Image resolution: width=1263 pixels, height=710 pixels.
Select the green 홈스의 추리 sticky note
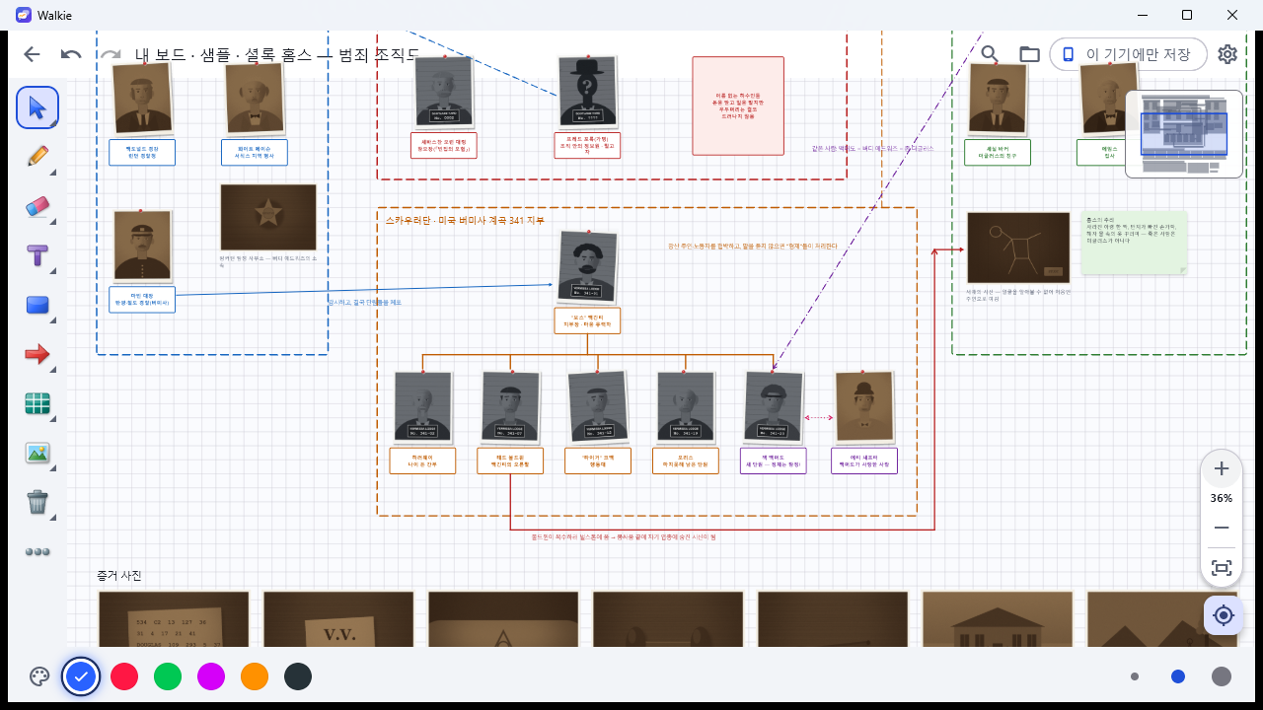[1135, 242]
